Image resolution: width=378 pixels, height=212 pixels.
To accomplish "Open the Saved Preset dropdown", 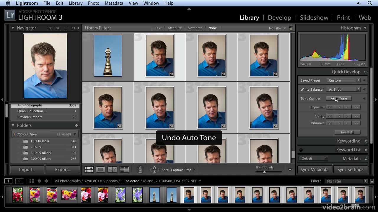I will [343, 80].
